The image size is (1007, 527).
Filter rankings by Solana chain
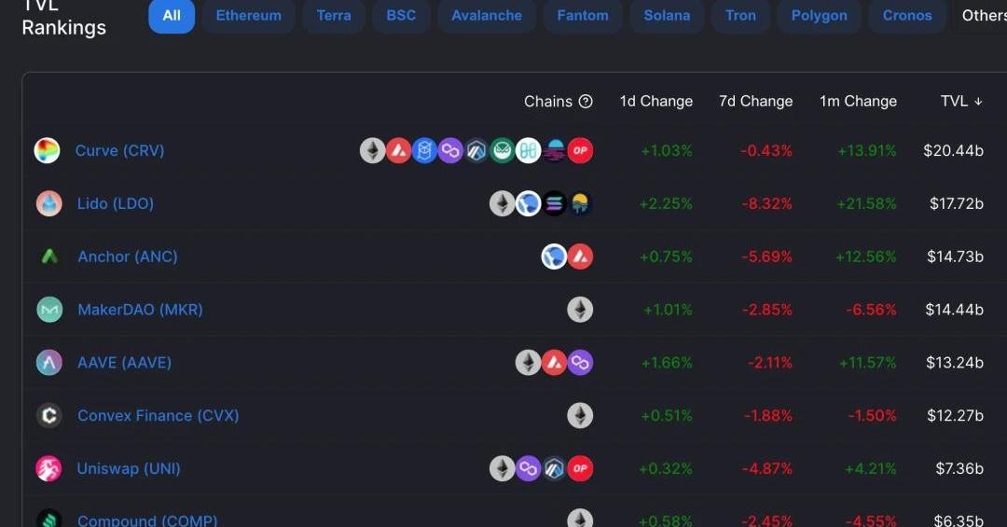(667, 16)
